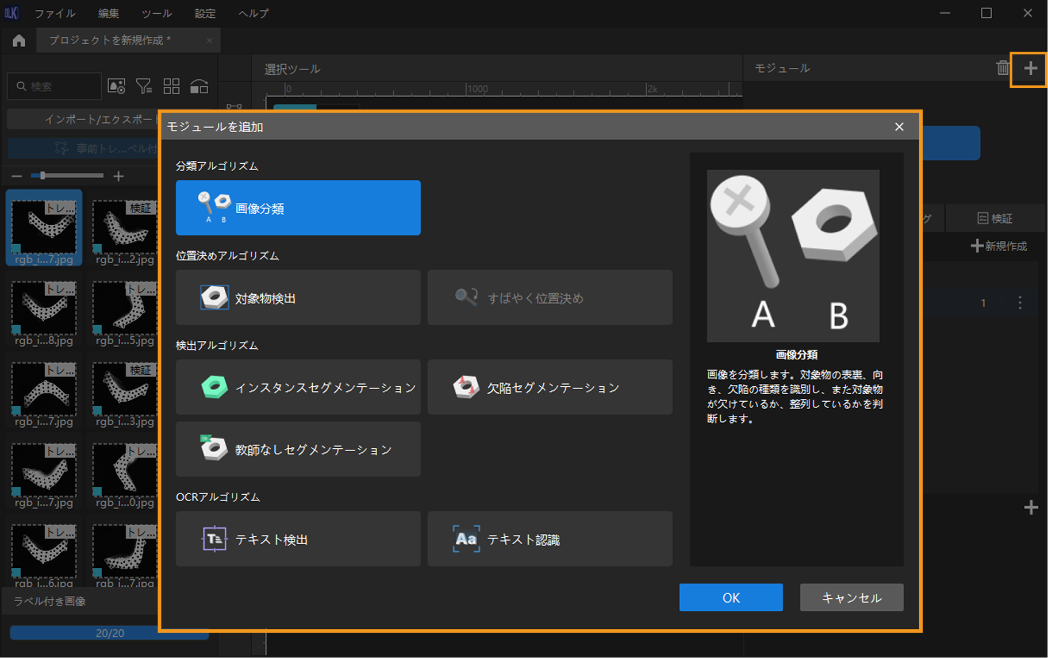Click the thumbnail size slider handle

42,176
